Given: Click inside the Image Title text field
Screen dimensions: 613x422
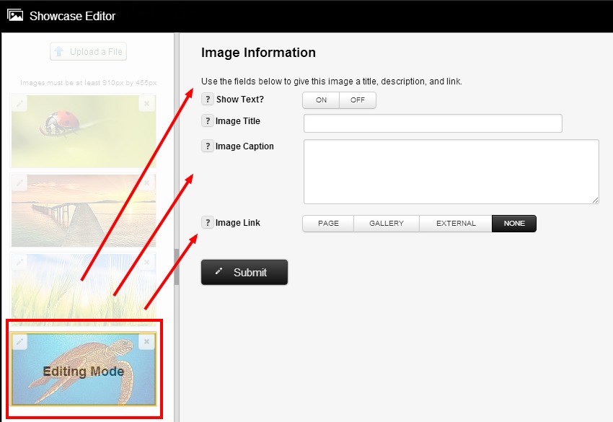Looking at the screenshot, I should 433,123.
